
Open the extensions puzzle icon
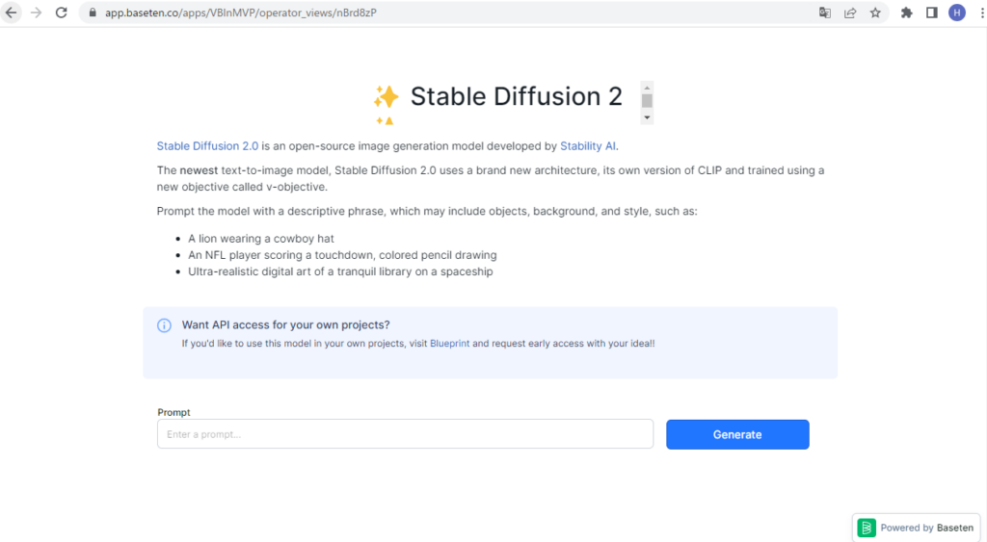(x=906, y=13)
